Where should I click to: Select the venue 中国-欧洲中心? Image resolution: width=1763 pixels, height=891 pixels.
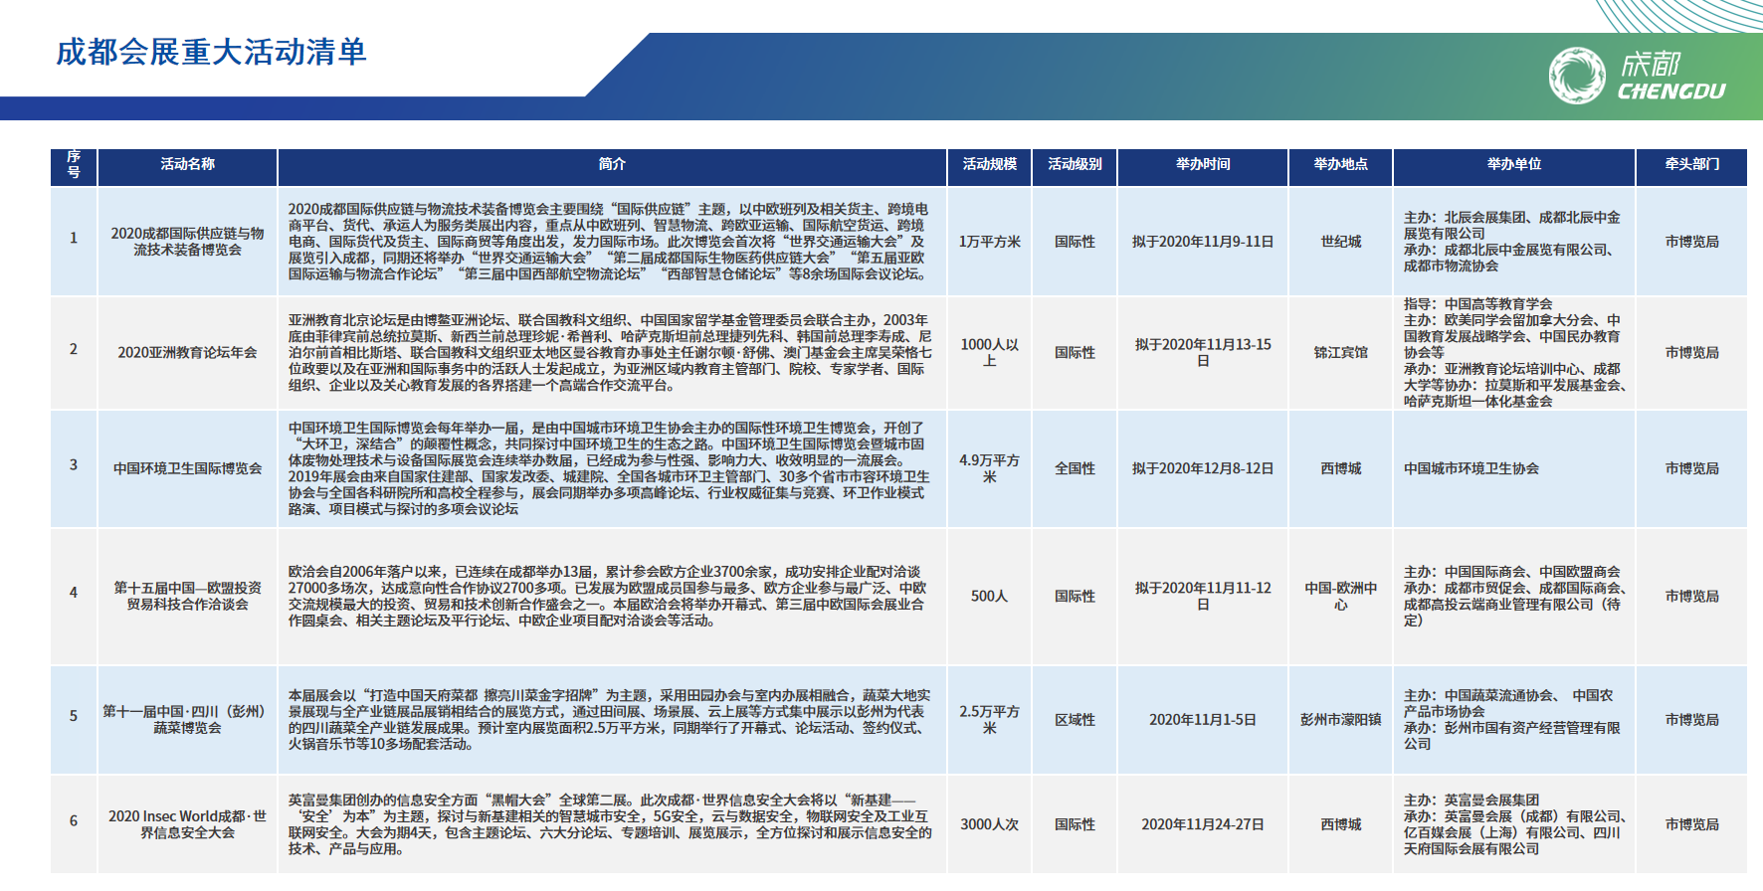pos(1341,596)
